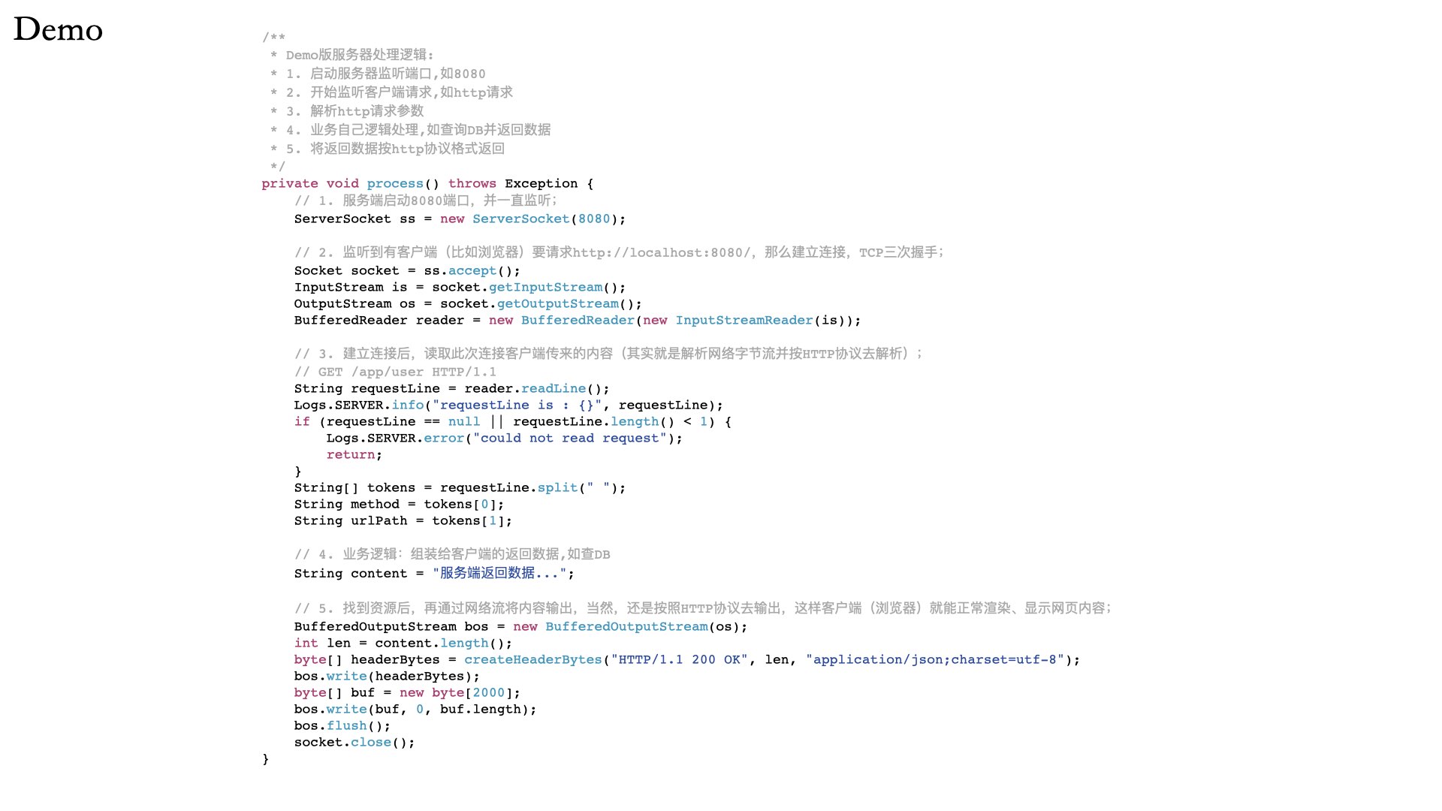Click line 'int len = content.length();'
1442x811 pixels.
403,643
